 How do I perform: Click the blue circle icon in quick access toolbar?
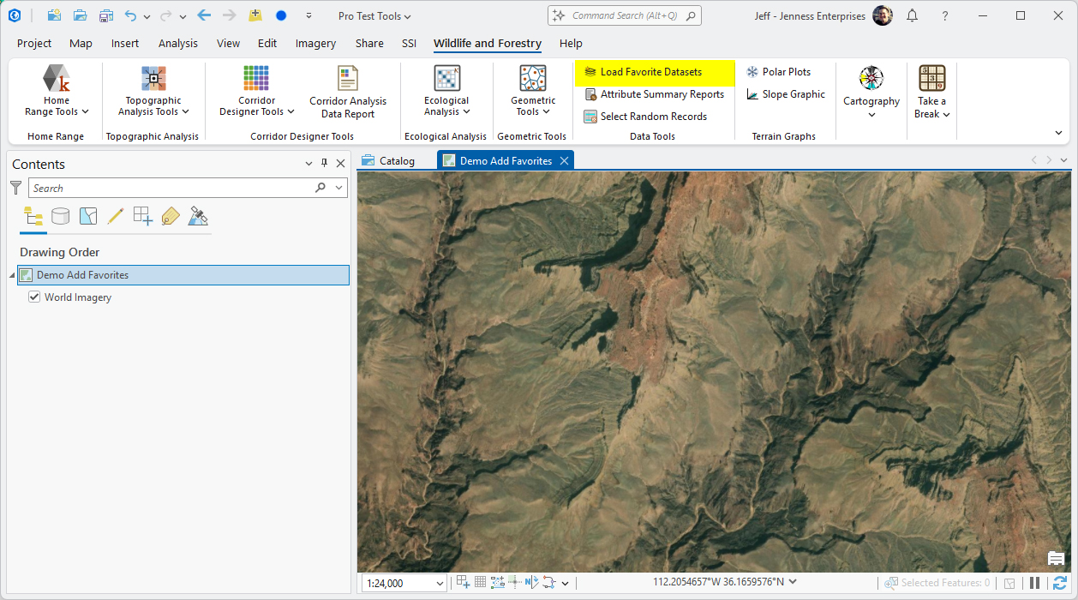281,15
